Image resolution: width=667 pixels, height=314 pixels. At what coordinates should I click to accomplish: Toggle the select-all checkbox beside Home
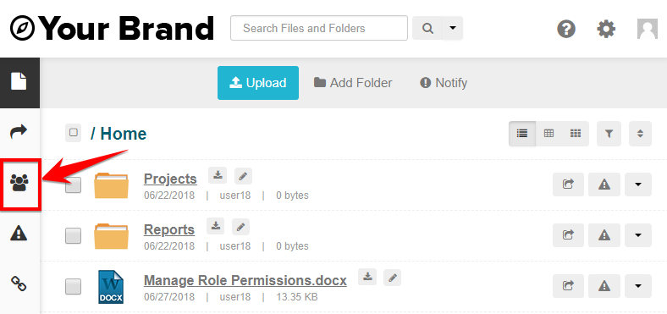point(73,133)
